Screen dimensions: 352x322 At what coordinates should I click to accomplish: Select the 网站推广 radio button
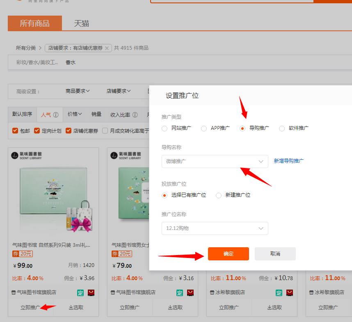pos(165,129)
